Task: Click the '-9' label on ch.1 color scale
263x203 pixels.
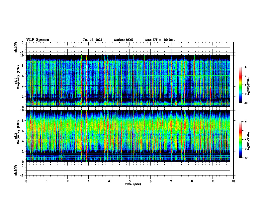Action: (245, 94)
